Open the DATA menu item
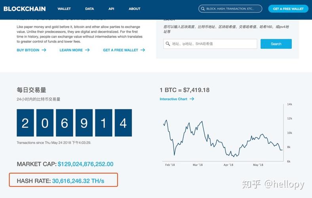The height and width of the screenshot is (198, 312). [x=89, y=9]
